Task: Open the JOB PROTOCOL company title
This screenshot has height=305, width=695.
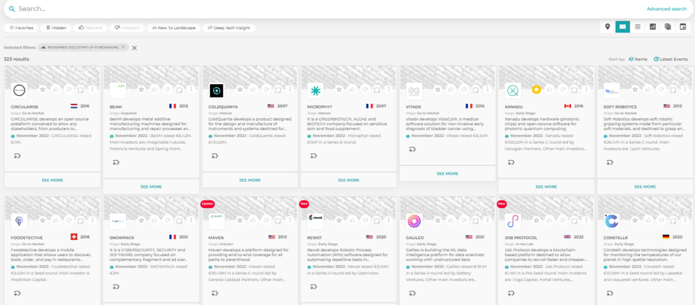Action: click(x=519, y=237)
